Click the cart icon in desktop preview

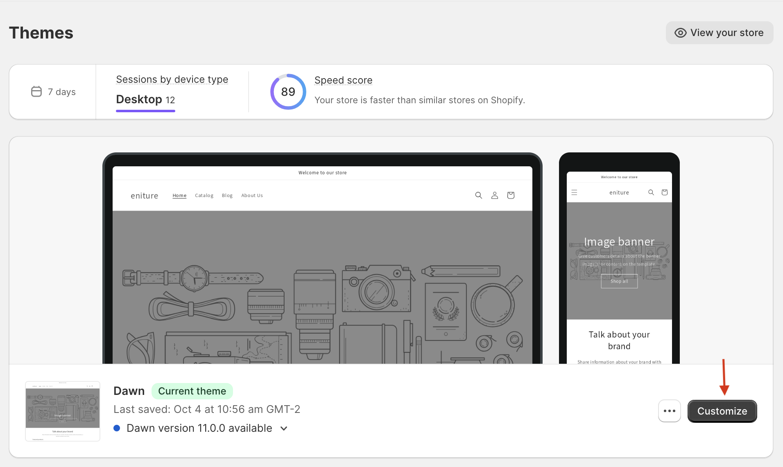point(511,195)
